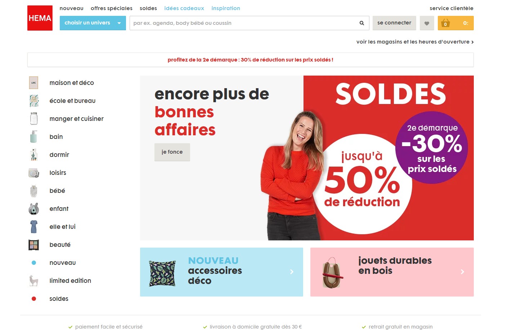Focus the product search input field
Image resolution: width=526 pixels, height=330 pixels.
click(x=243, y=23)
